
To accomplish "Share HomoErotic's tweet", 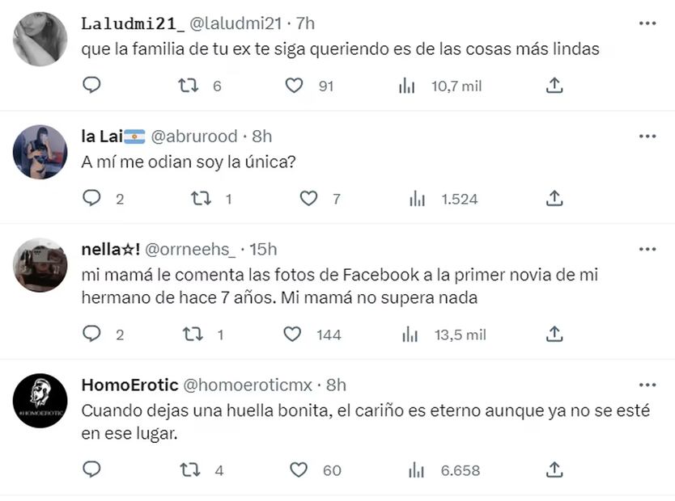I will (554, 469).
